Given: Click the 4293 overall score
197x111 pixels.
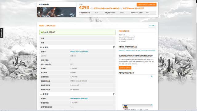Looking at the screenshot, I should coord(84,8).
